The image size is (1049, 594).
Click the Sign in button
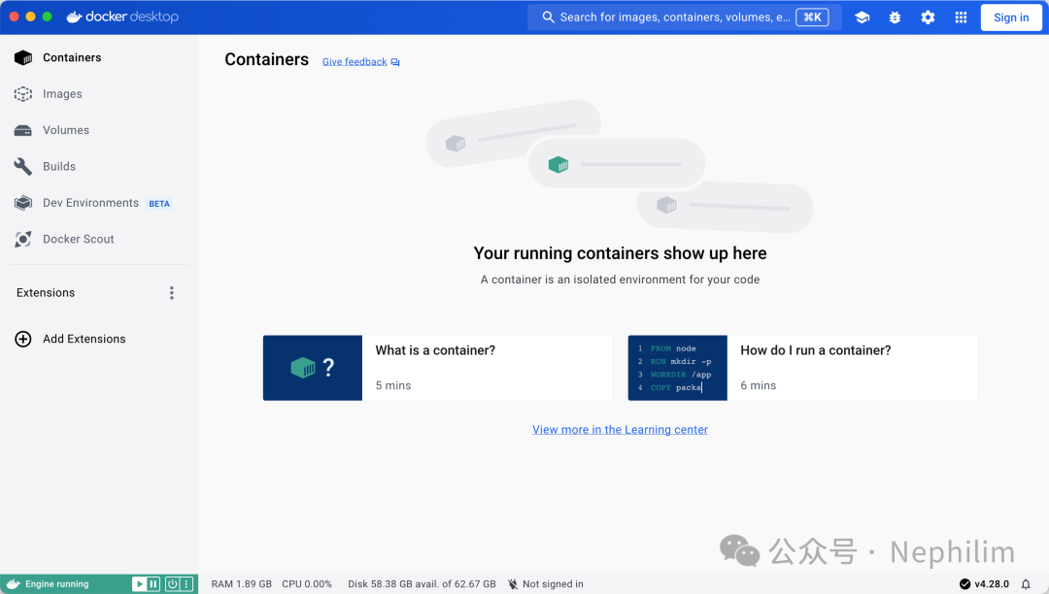pyautogui.click(x=1011, y=17)
